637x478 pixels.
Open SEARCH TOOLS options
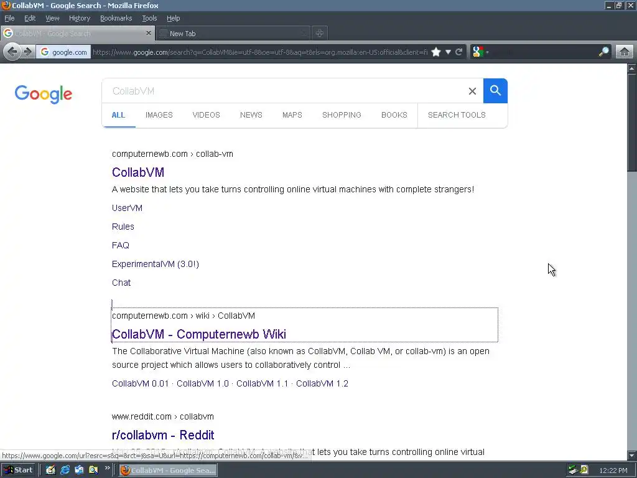457,115
